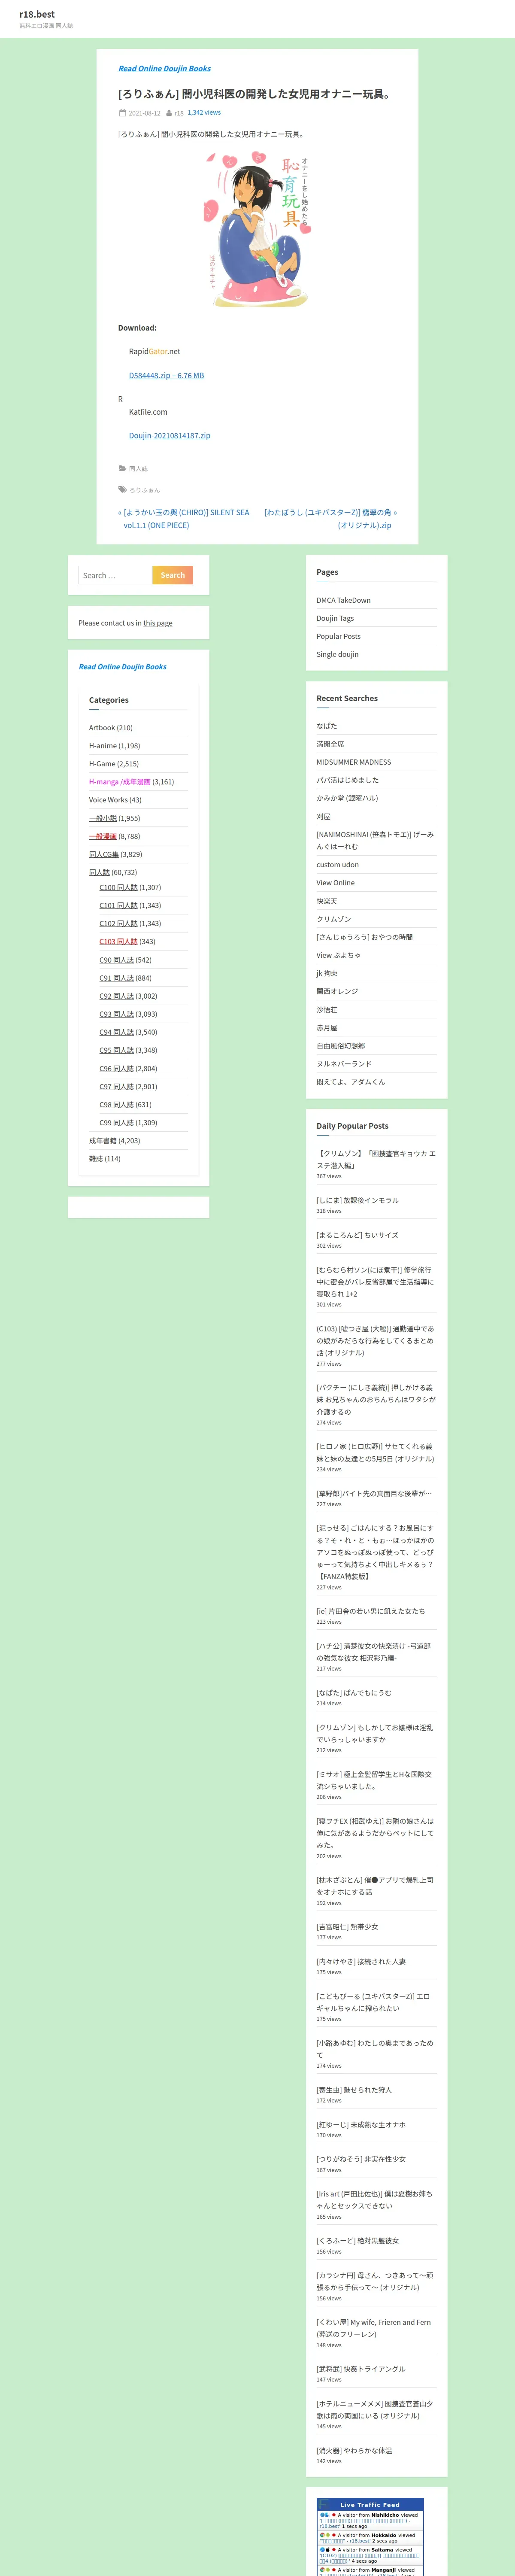This screenshot has height=2576, width=515.
Task: Open the C101 同人誌 subcategory
Action: click(118, 905)
